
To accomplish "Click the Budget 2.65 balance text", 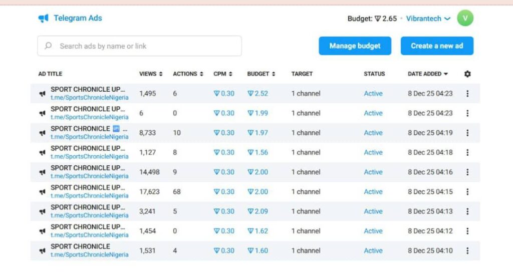I will [x=372, y=19].
